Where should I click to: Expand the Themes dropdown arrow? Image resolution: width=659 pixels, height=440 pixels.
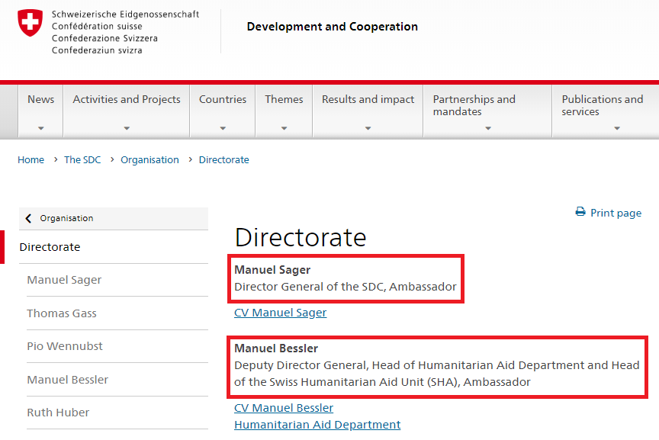(x=284, y=128)
